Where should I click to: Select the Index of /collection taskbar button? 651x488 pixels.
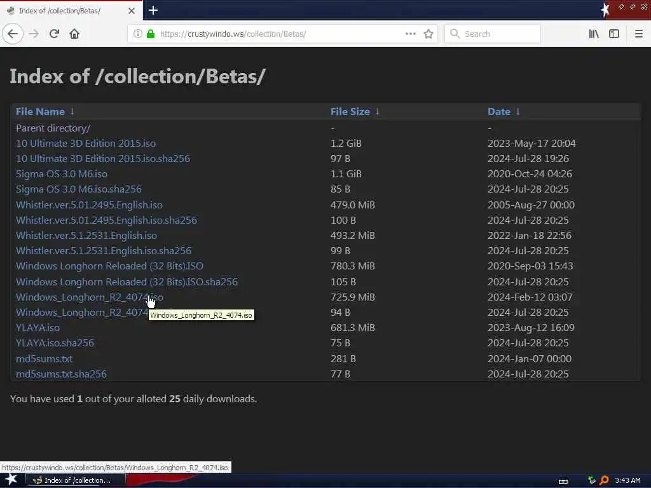point(75,480)
